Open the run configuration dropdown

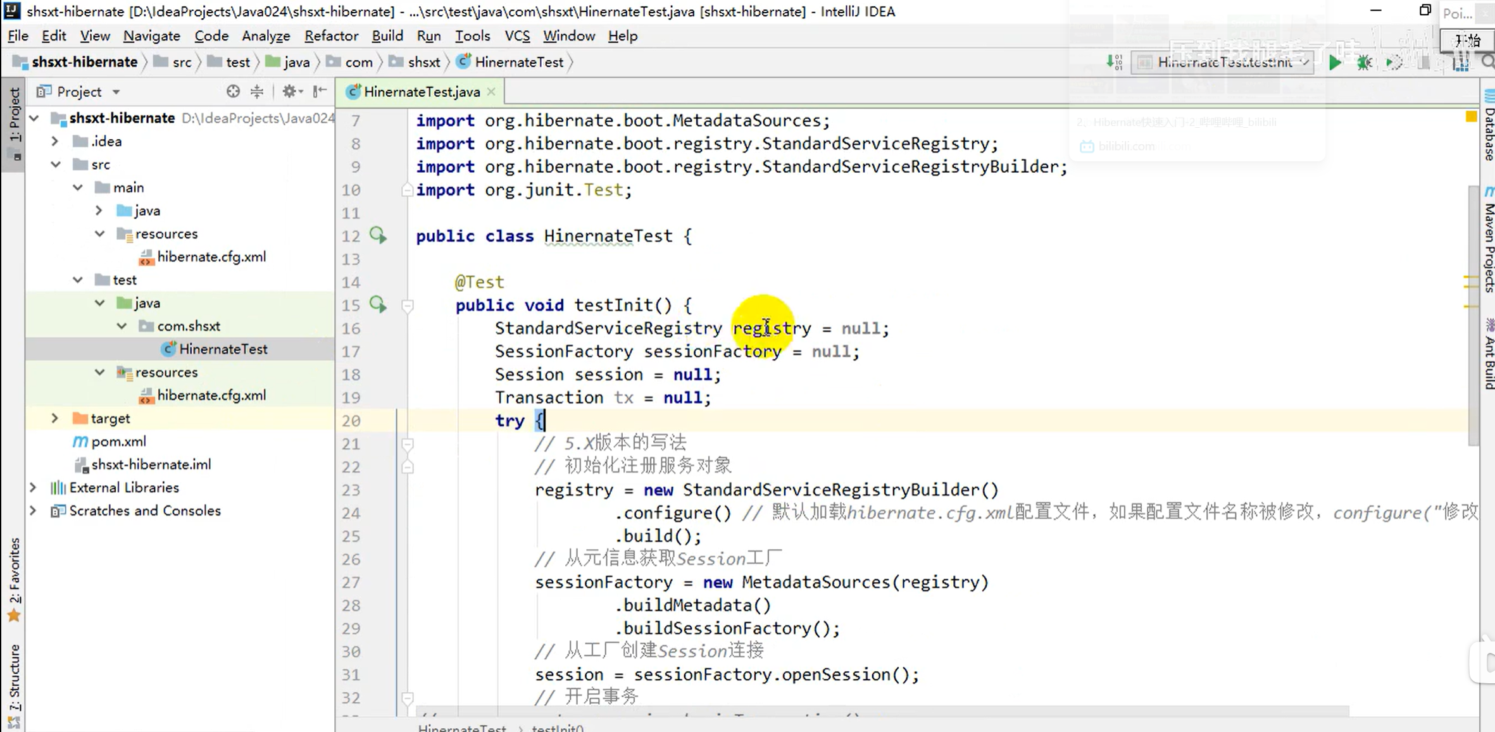1223,62
